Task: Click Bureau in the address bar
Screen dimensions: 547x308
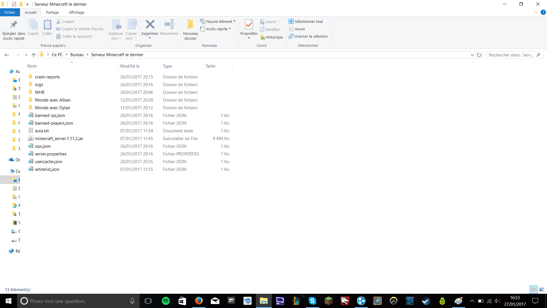Action: [x=77, y=55]
